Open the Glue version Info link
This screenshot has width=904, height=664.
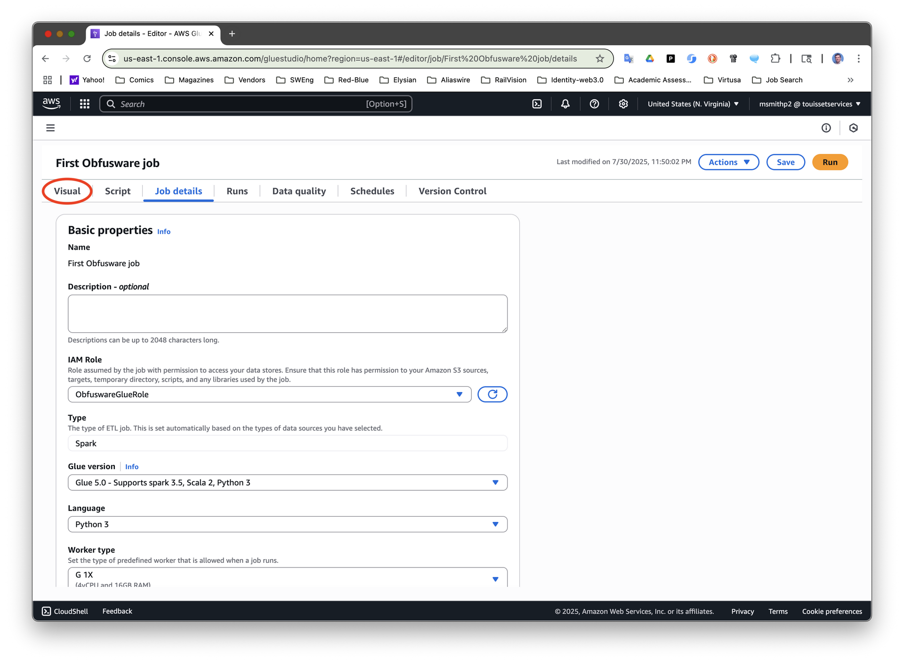[x=132, y=467]
